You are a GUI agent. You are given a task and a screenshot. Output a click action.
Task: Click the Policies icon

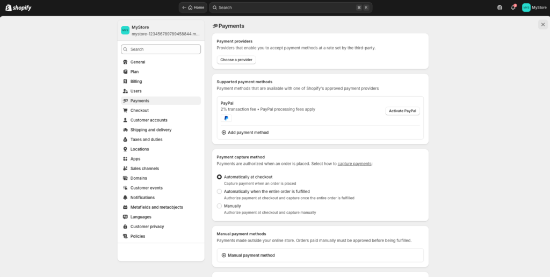pyautogui.click(x=125, y=236)
